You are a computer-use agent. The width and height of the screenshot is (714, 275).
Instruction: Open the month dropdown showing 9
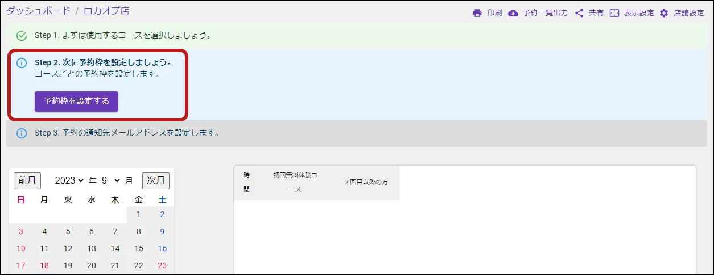pyautogui.click(x=111, y=180)
